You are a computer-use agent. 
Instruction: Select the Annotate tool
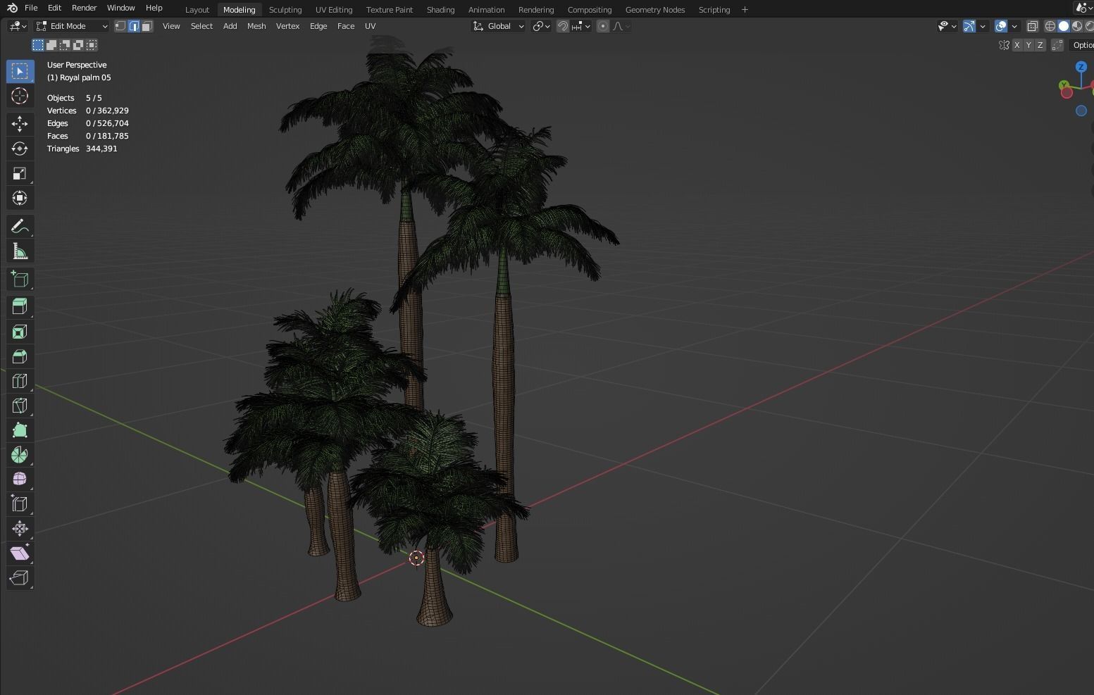pyautogui.click(x=20, y=226)
